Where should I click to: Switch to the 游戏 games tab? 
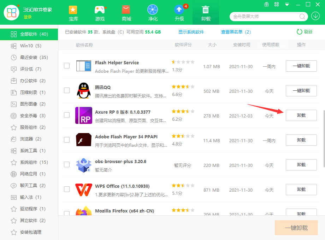point(100,13)
